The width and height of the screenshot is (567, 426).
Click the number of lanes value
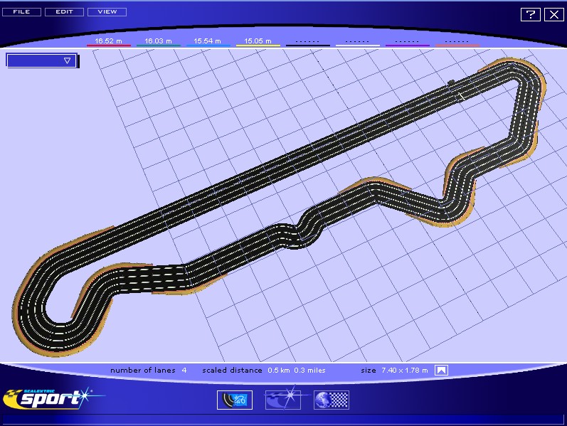point(184,371)
